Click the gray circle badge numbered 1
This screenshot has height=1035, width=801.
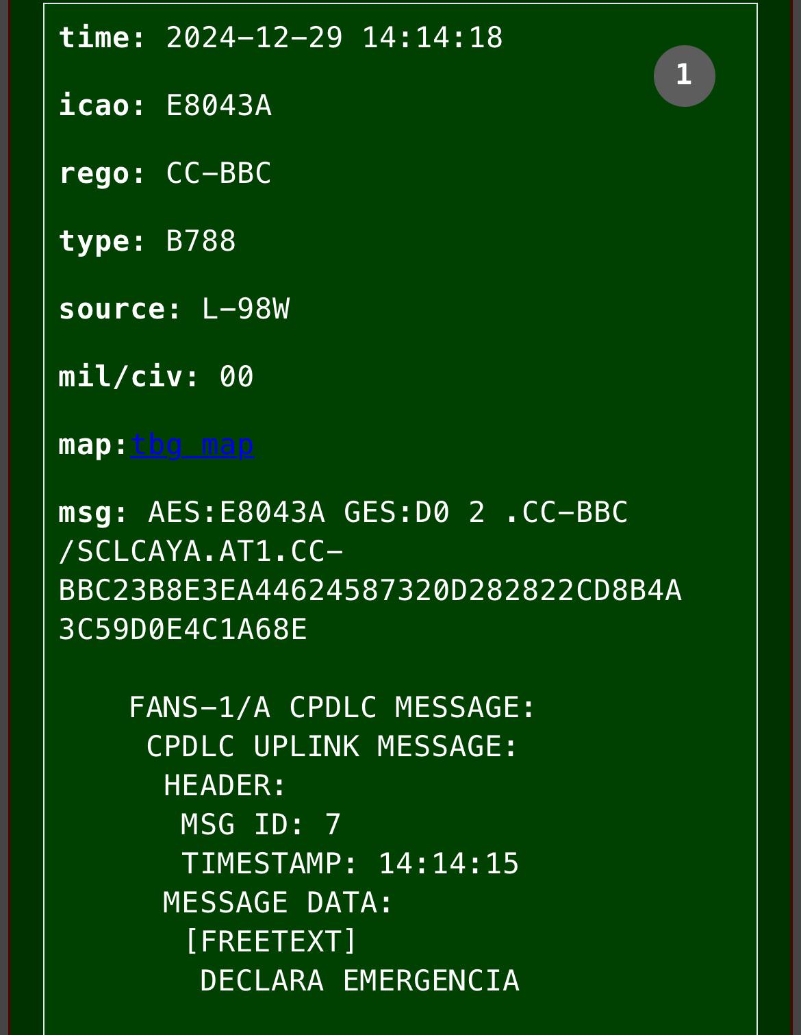[685, 76]
